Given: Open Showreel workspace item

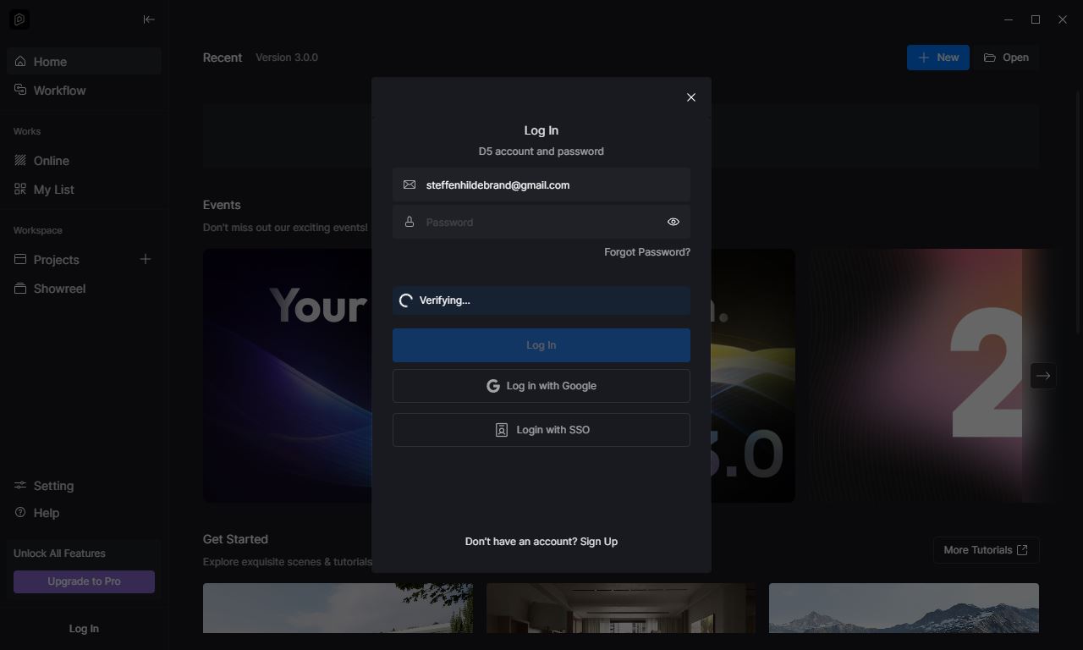Looking at the screenshot, I should pyautogui.click(x=59, y=289).
